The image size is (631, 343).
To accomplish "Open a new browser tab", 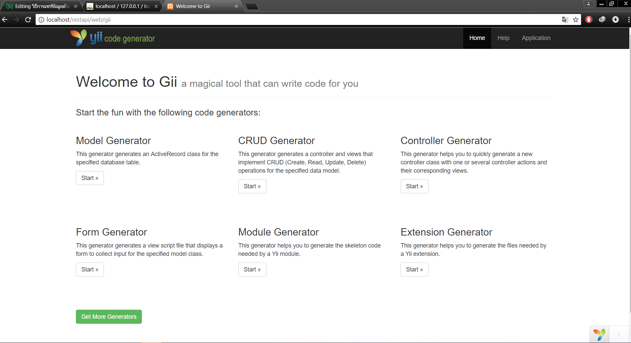I will (252, 6).
